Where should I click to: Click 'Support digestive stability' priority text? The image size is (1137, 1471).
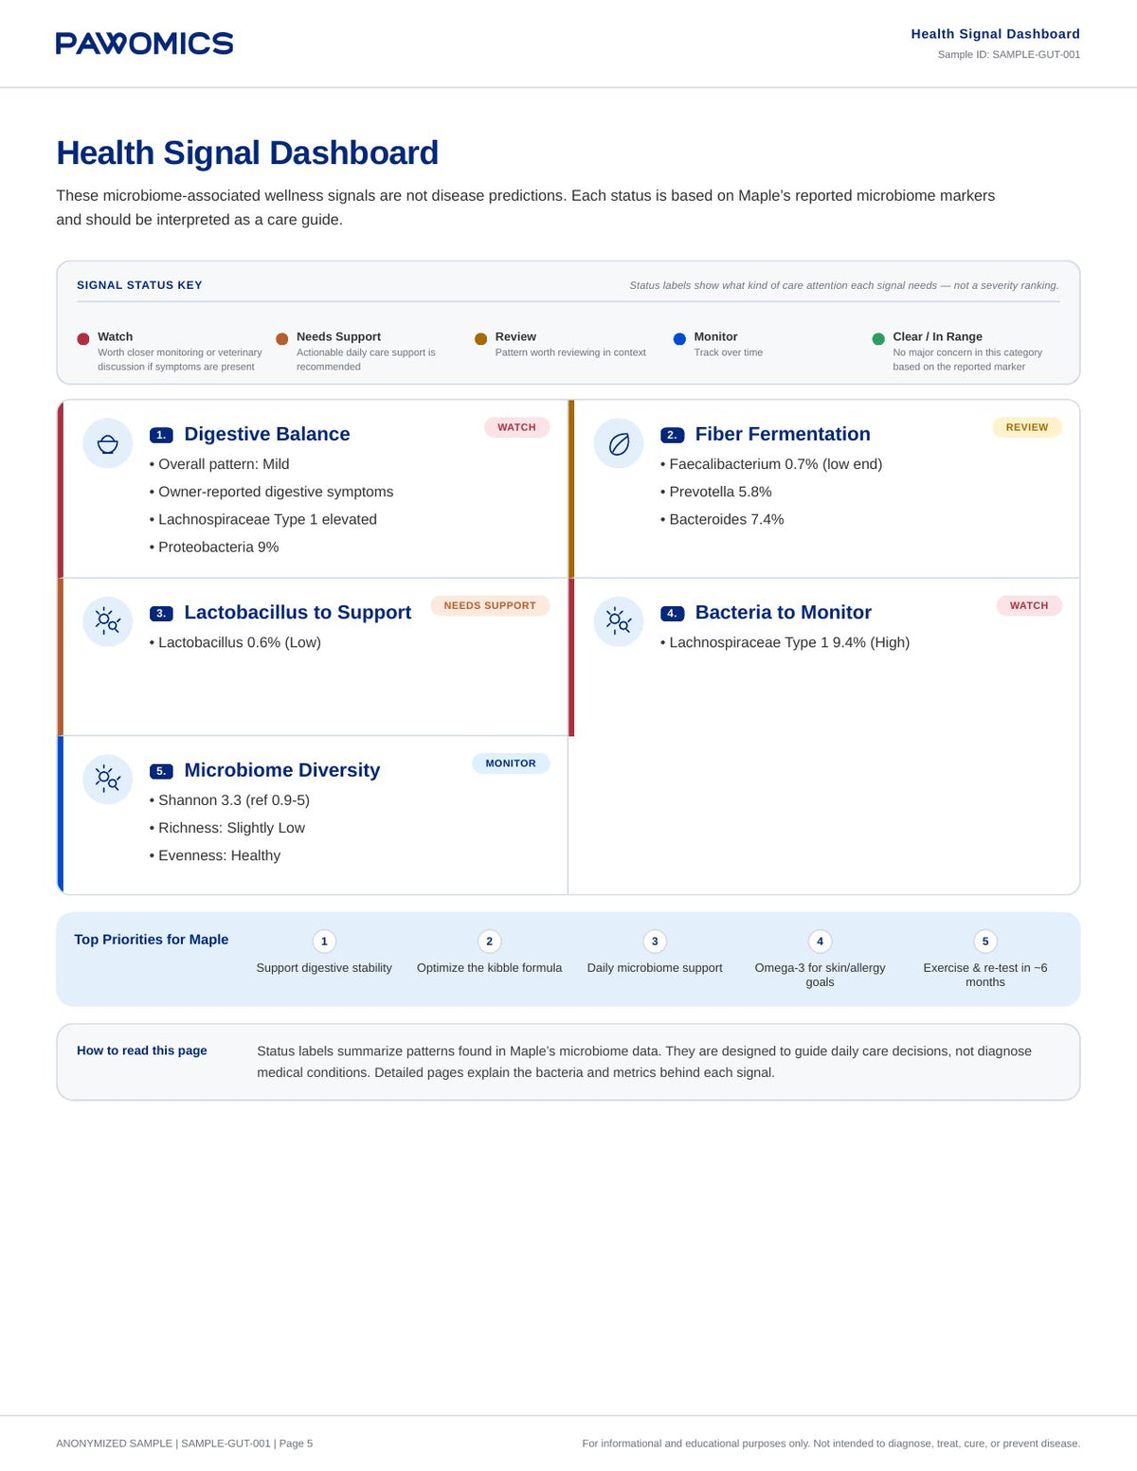[x=324, y=968]
